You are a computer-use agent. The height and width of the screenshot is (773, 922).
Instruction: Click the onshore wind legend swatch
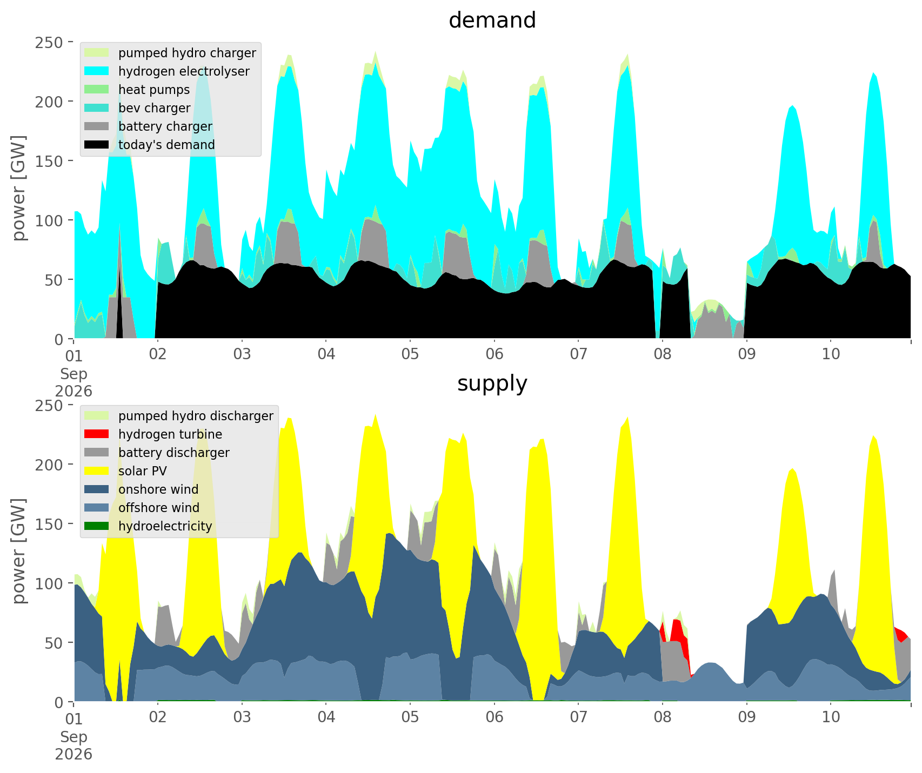[97, 489]
